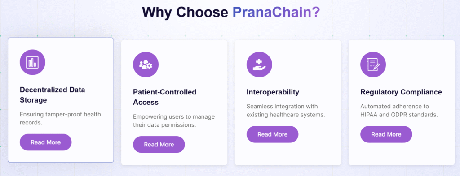Click the Patient-Controlled Access heading
Viewport: 460px width, 176px height.
coord(164,97)
